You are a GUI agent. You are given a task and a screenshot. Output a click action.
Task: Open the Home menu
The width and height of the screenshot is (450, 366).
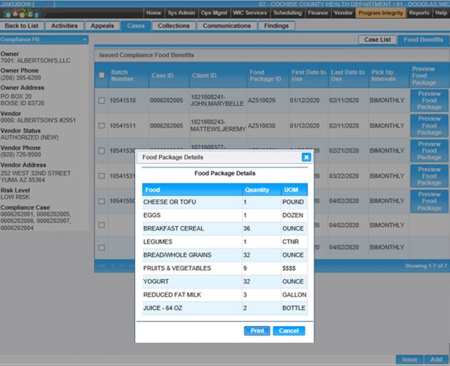coord(153,13)
